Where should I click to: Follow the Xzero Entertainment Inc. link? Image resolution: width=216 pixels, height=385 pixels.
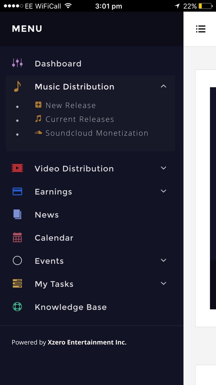click(x=87, y=342)
